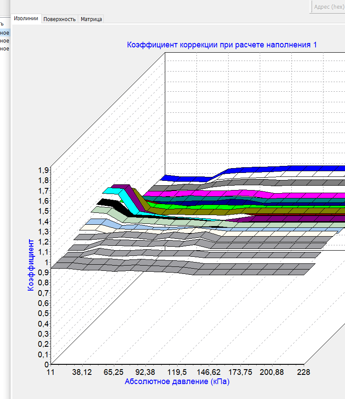The height and width of the screenshot is (399, 345).
Task: Click the 65,25 pressure axis value
Action: tap(113, 372)
